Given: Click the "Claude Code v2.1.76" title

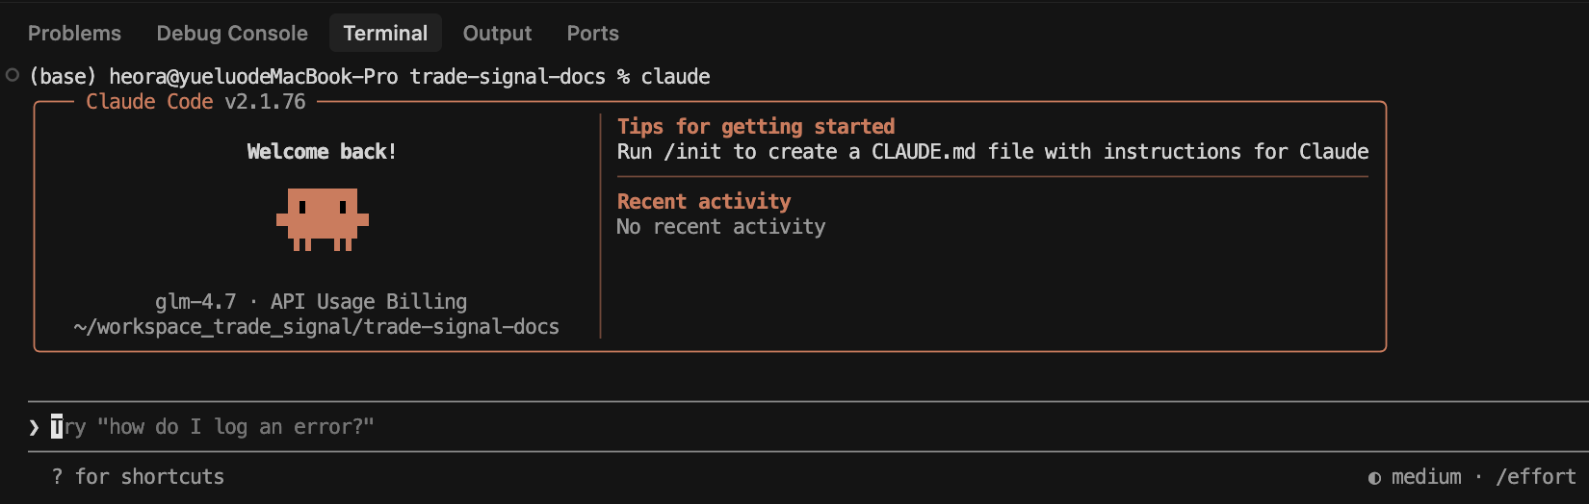Looking at the screenshot, I should [195, 102].
